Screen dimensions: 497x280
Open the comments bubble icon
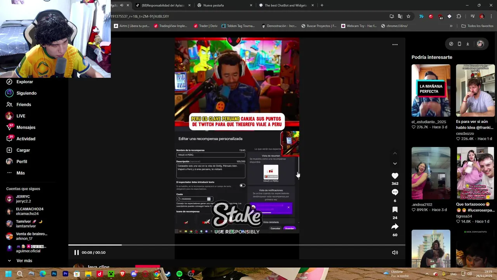[395, 192]
